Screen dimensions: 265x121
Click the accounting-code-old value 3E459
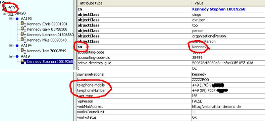pos(197,58)
